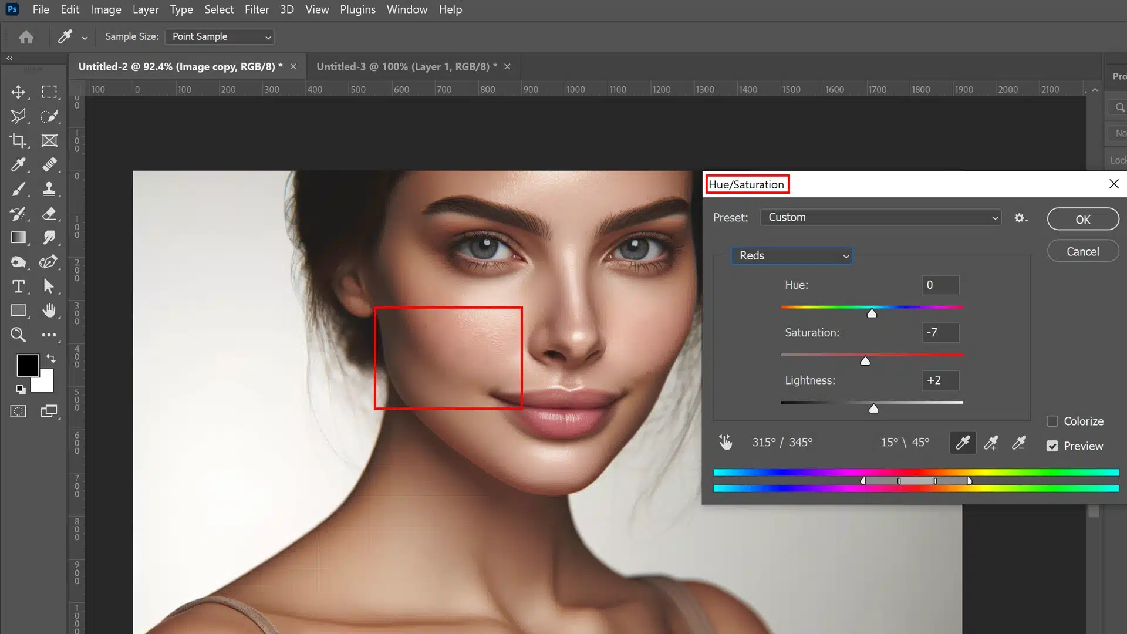Close the Untitled-2 tab
The image size is (1127, 634).
click(293, 66)
